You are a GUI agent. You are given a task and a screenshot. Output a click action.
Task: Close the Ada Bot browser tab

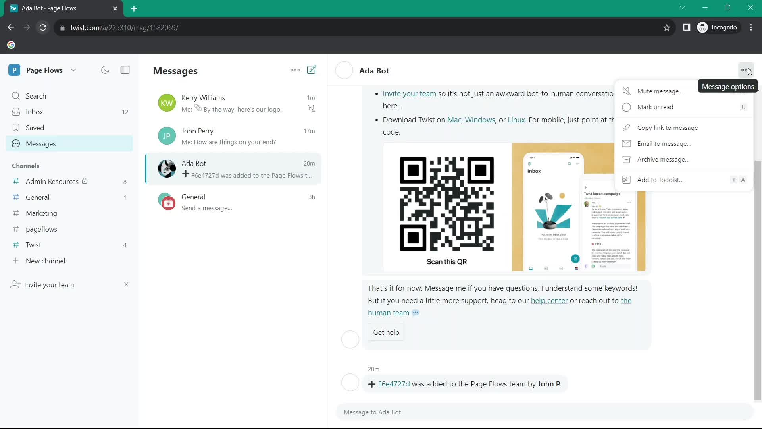(115, 8)
